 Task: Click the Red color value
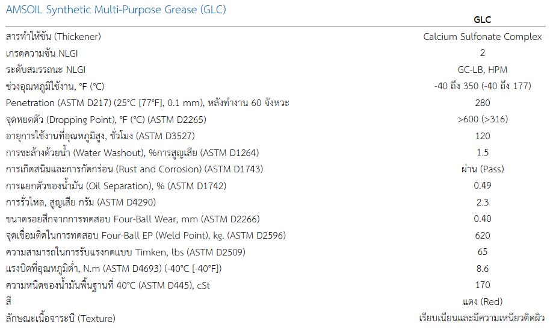pos(482,302)
